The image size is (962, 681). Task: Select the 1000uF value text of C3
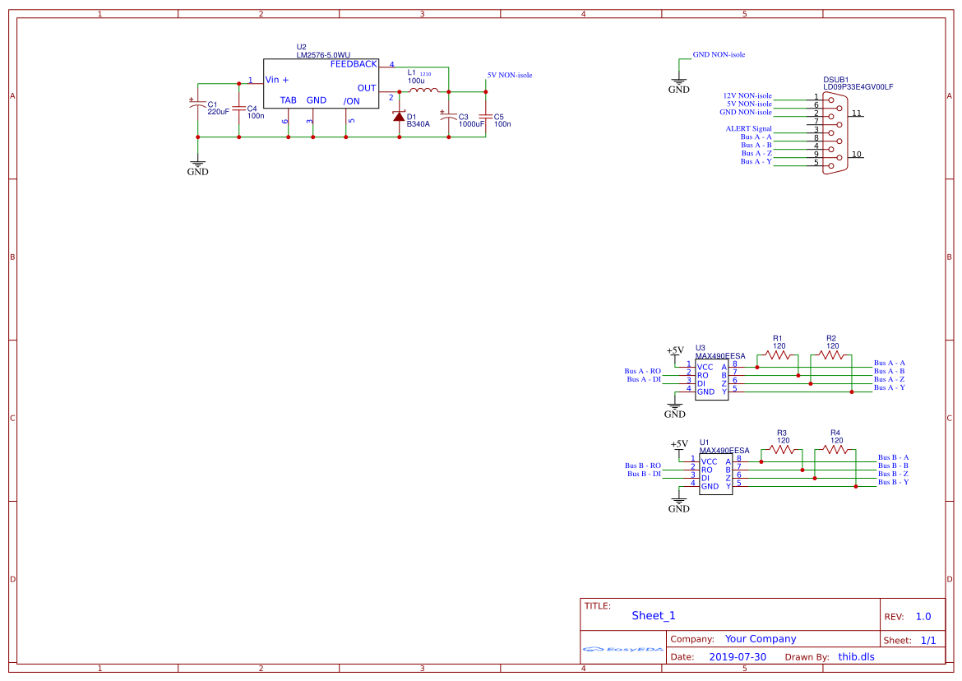[x=472, y=124]
